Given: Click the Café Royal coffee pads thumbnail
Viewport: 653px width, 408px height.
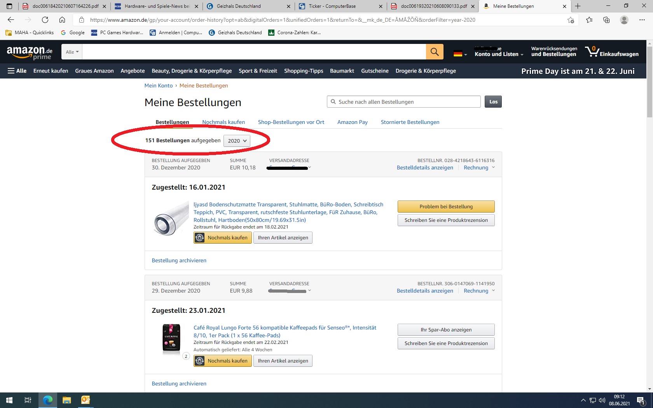Looking at the screenshot, I should tap(171, 338).
